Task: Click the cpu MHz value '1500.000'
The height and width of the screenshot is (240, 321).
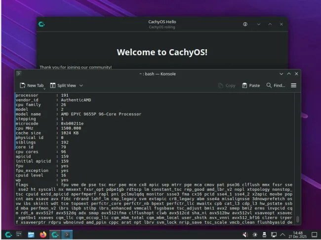Action: (x=71, y=128)
